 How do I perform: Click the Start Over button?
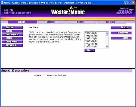click(121, 33)
